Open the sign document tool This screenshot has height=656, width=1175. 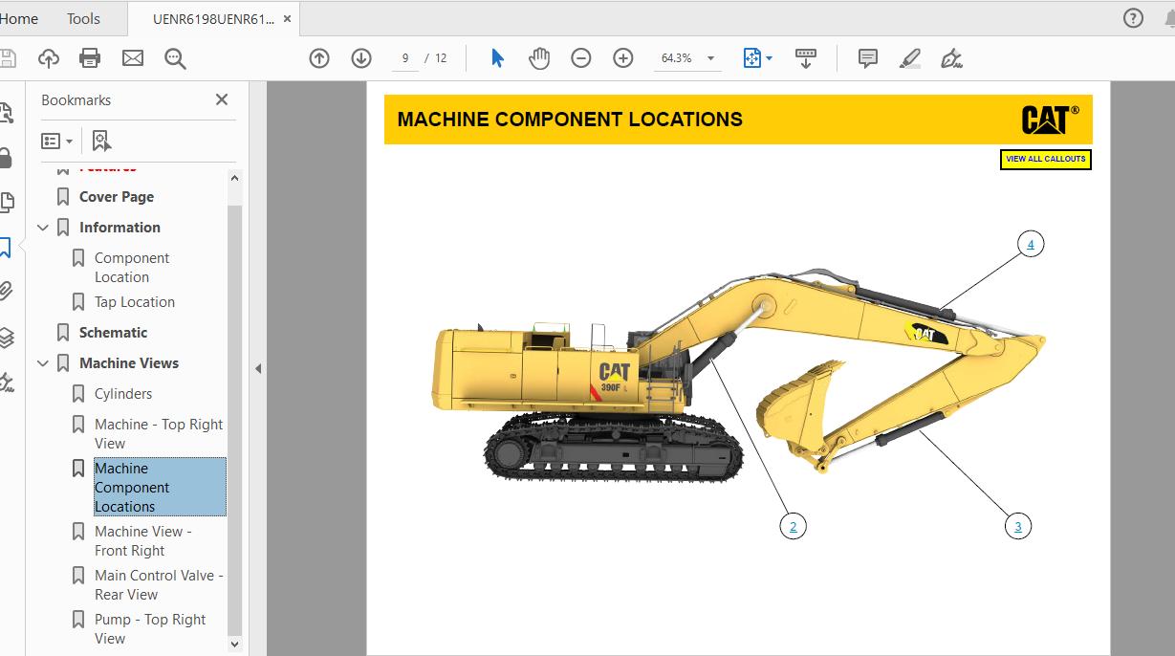[x=951, y=58]
